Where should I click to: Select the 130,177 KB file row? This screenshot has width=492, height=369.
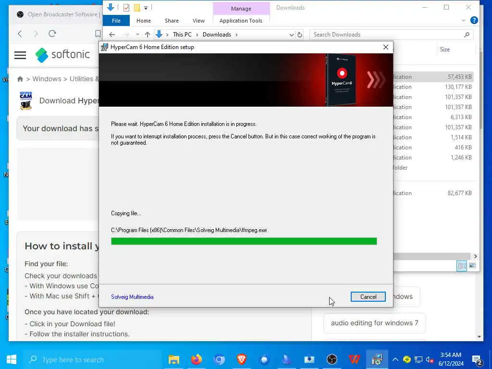pos(433,87)
